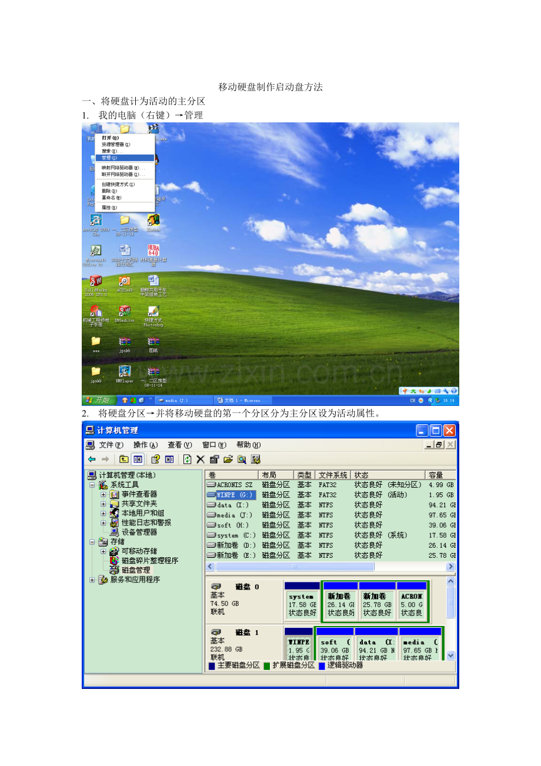Expand the 可移动存储 tree node

(103, 551)
